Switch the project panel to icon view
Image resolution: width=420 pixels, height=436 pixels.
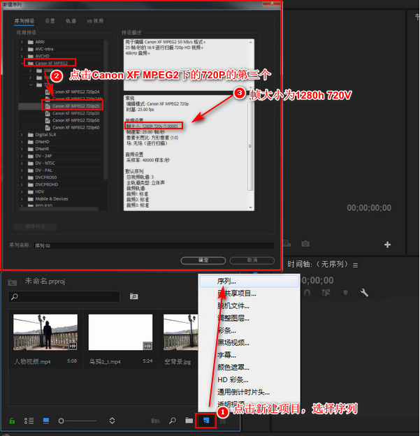(46, 421)
